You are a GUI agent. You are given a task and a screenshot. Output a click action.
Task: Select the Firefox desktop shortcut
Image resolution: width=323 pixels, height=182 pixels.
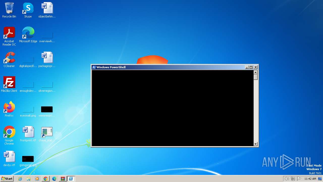pyautogui.click(x=9, y=109)
